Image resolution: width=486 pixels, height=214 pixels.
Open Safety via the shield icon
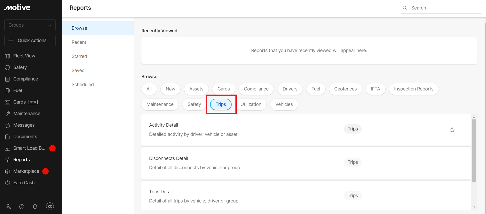coord(7,68)
